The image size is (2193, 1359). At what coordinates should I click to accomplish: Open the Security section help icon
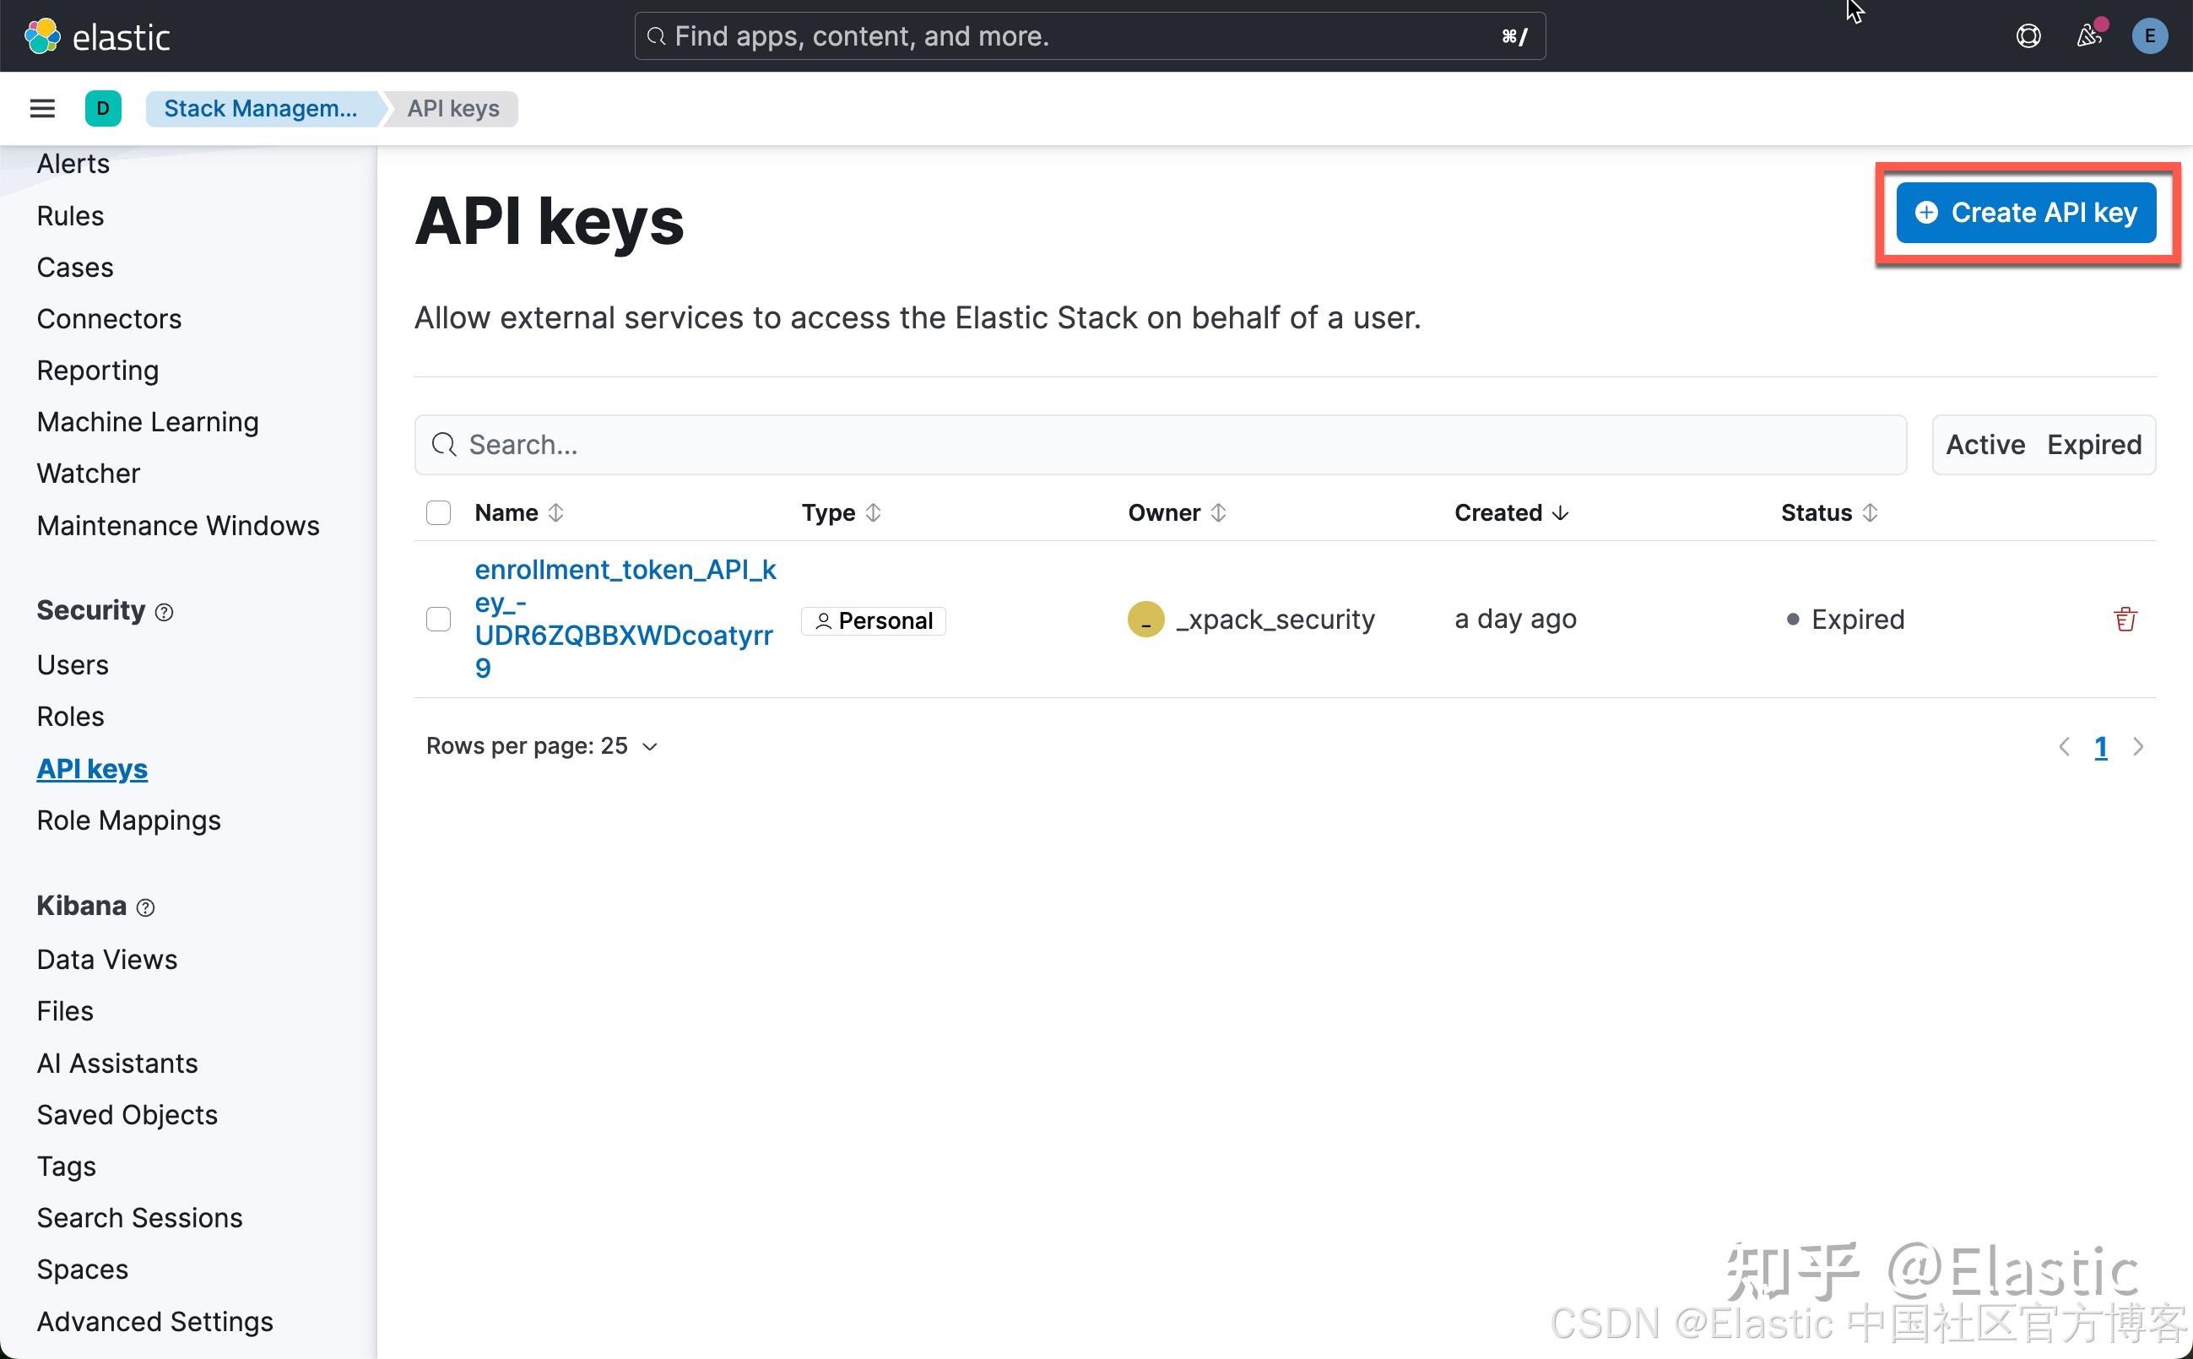tap(165, 611)
